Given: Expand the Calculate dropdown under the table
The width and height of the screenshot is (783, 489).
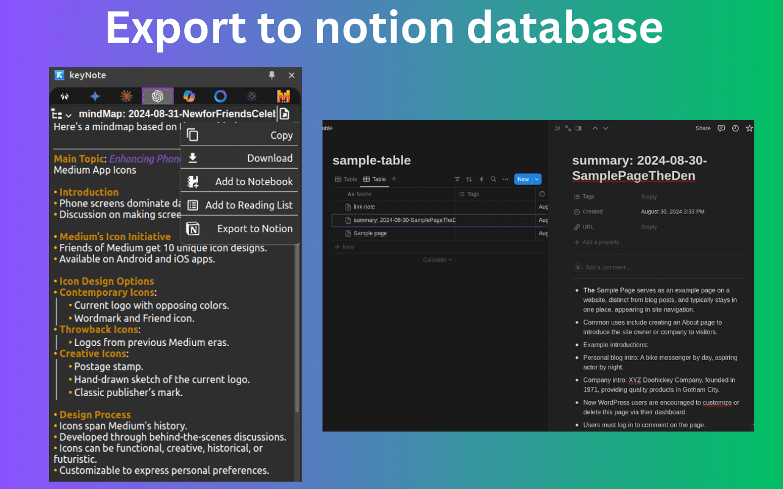Looking at the screenshot, I should [x=437, y=260].
